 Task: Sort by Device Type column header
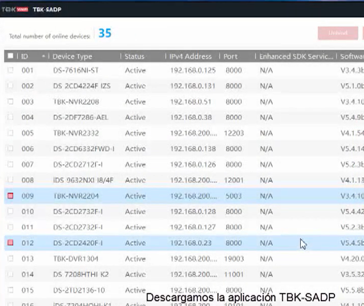click(x=72, y=56)
